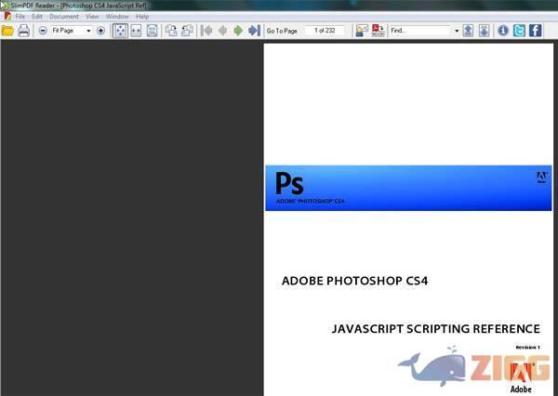
Task: Select the Actual Size view icon
Action: point(152,31)
